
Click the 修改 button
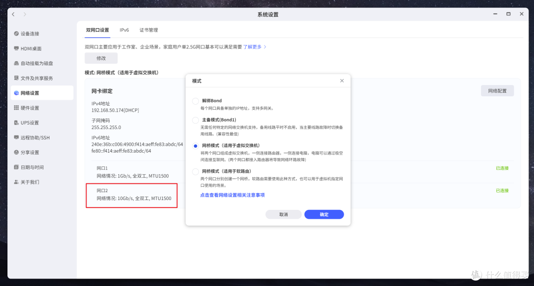click(x=101, y=58)
